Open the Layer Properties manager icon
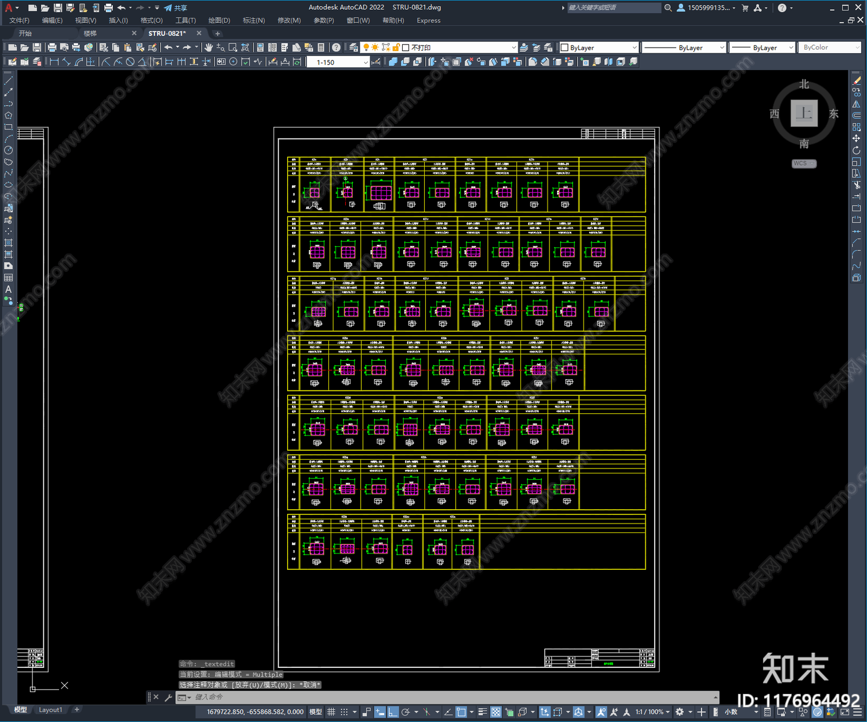Viewport: 867px width, 722px height. click(354, 48)
